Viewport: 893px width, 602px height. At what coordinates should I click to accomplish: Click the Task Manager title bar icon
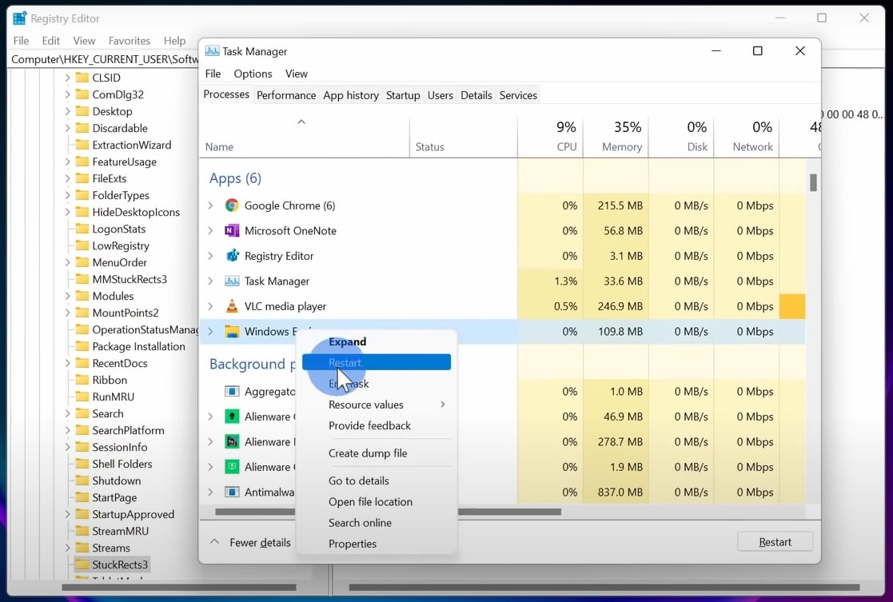click(x=212, y=51)
